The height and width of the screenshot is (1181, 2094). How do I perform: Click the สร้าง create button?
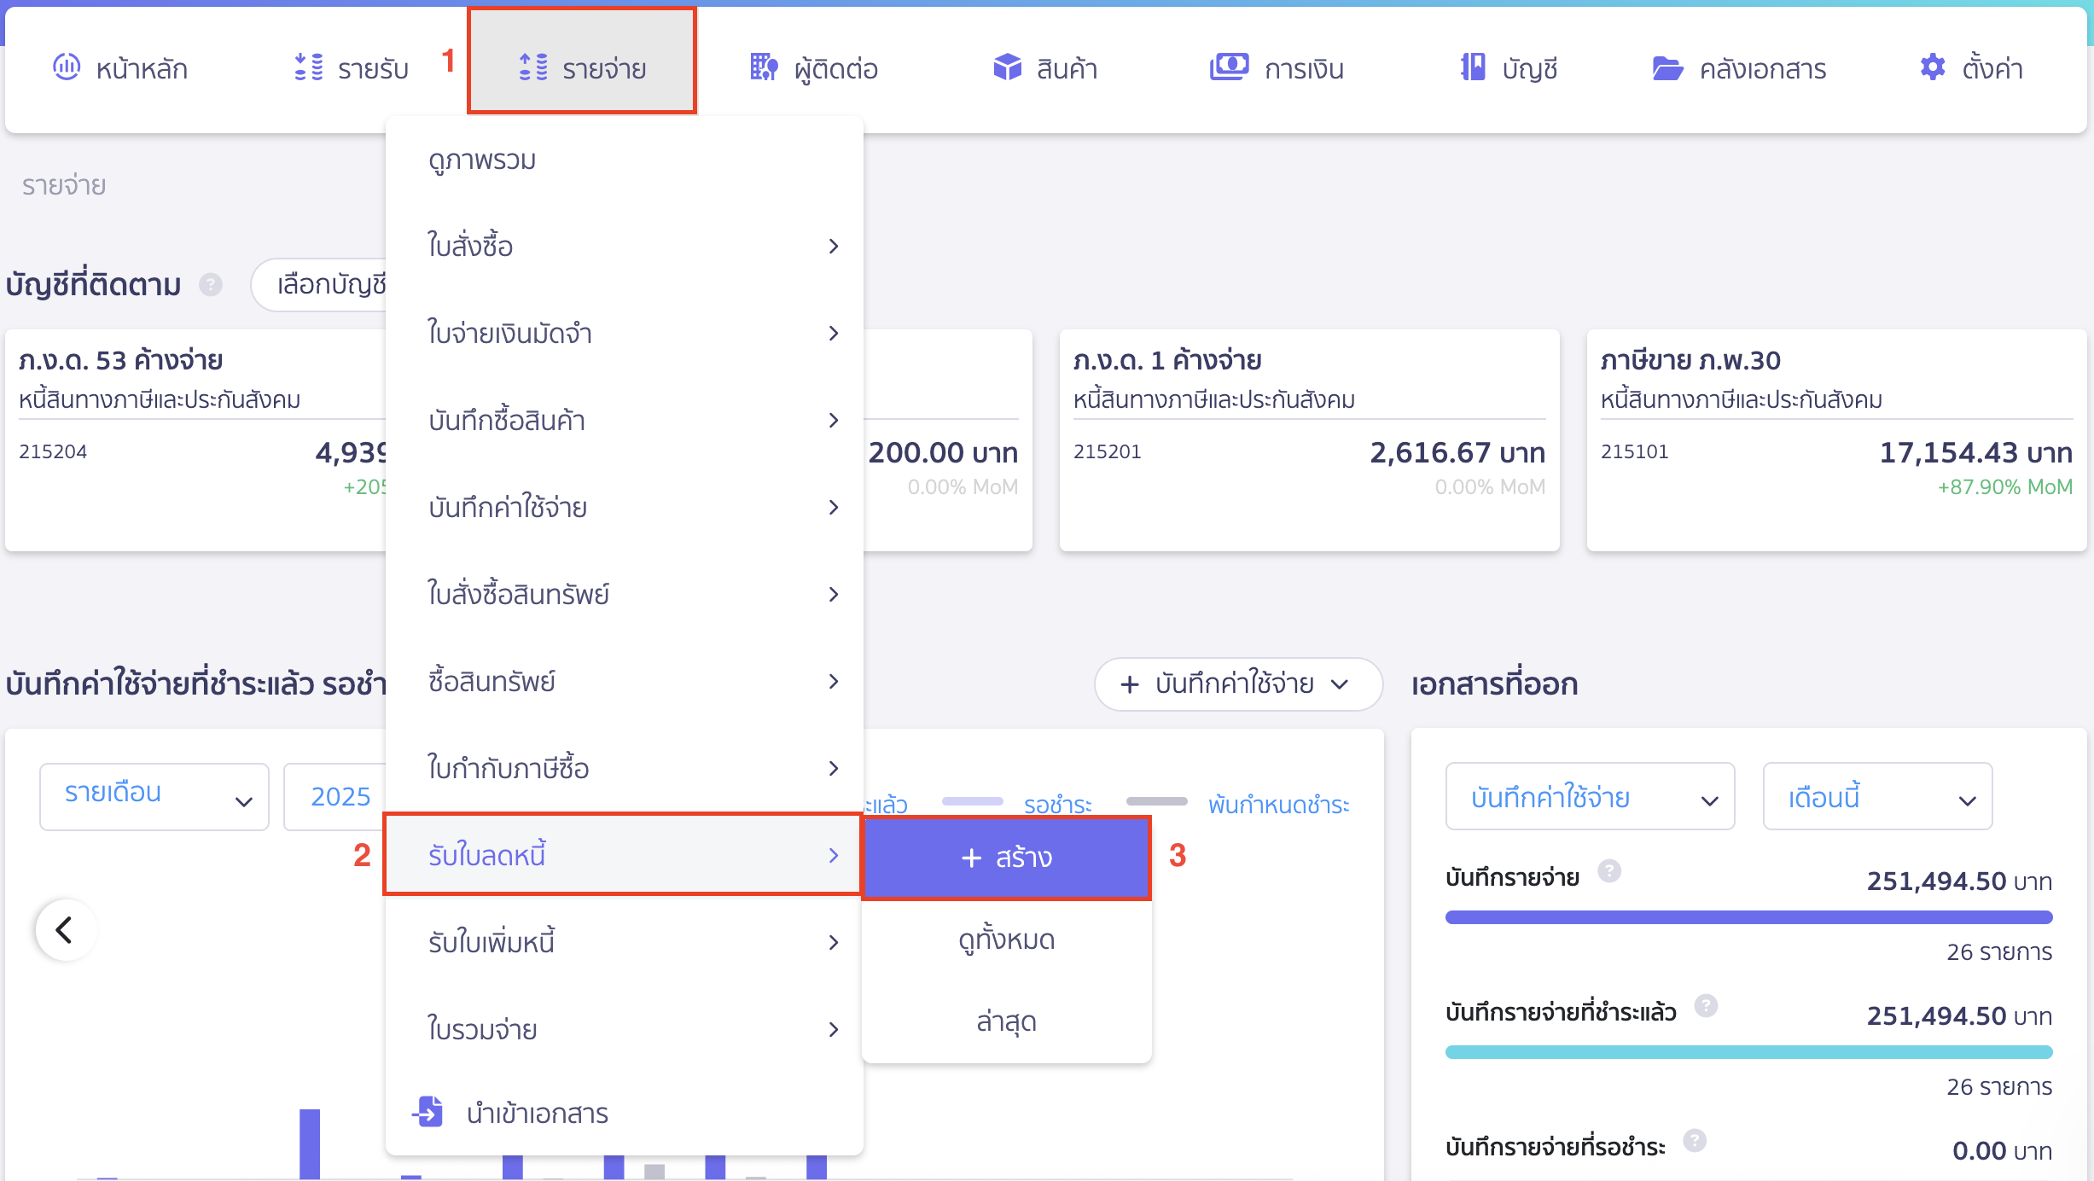(1007, 858)
